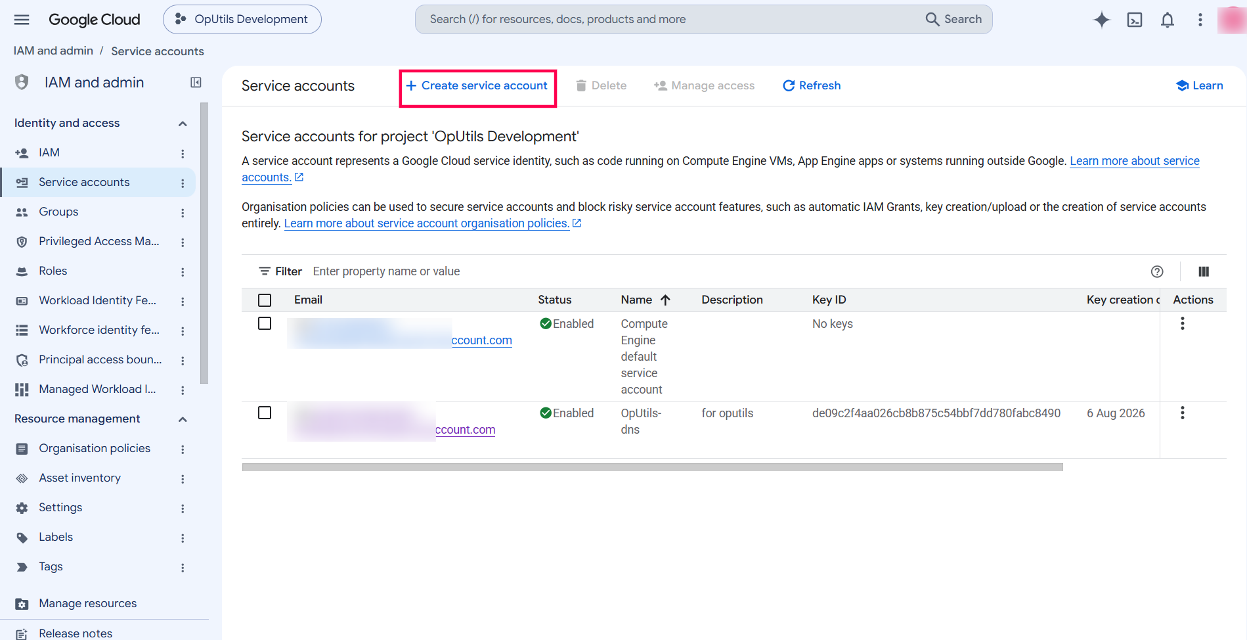Open actions menu for OpUtils-dns account
Viewport: 1247px width, 640px height.
click(1182, 413)
